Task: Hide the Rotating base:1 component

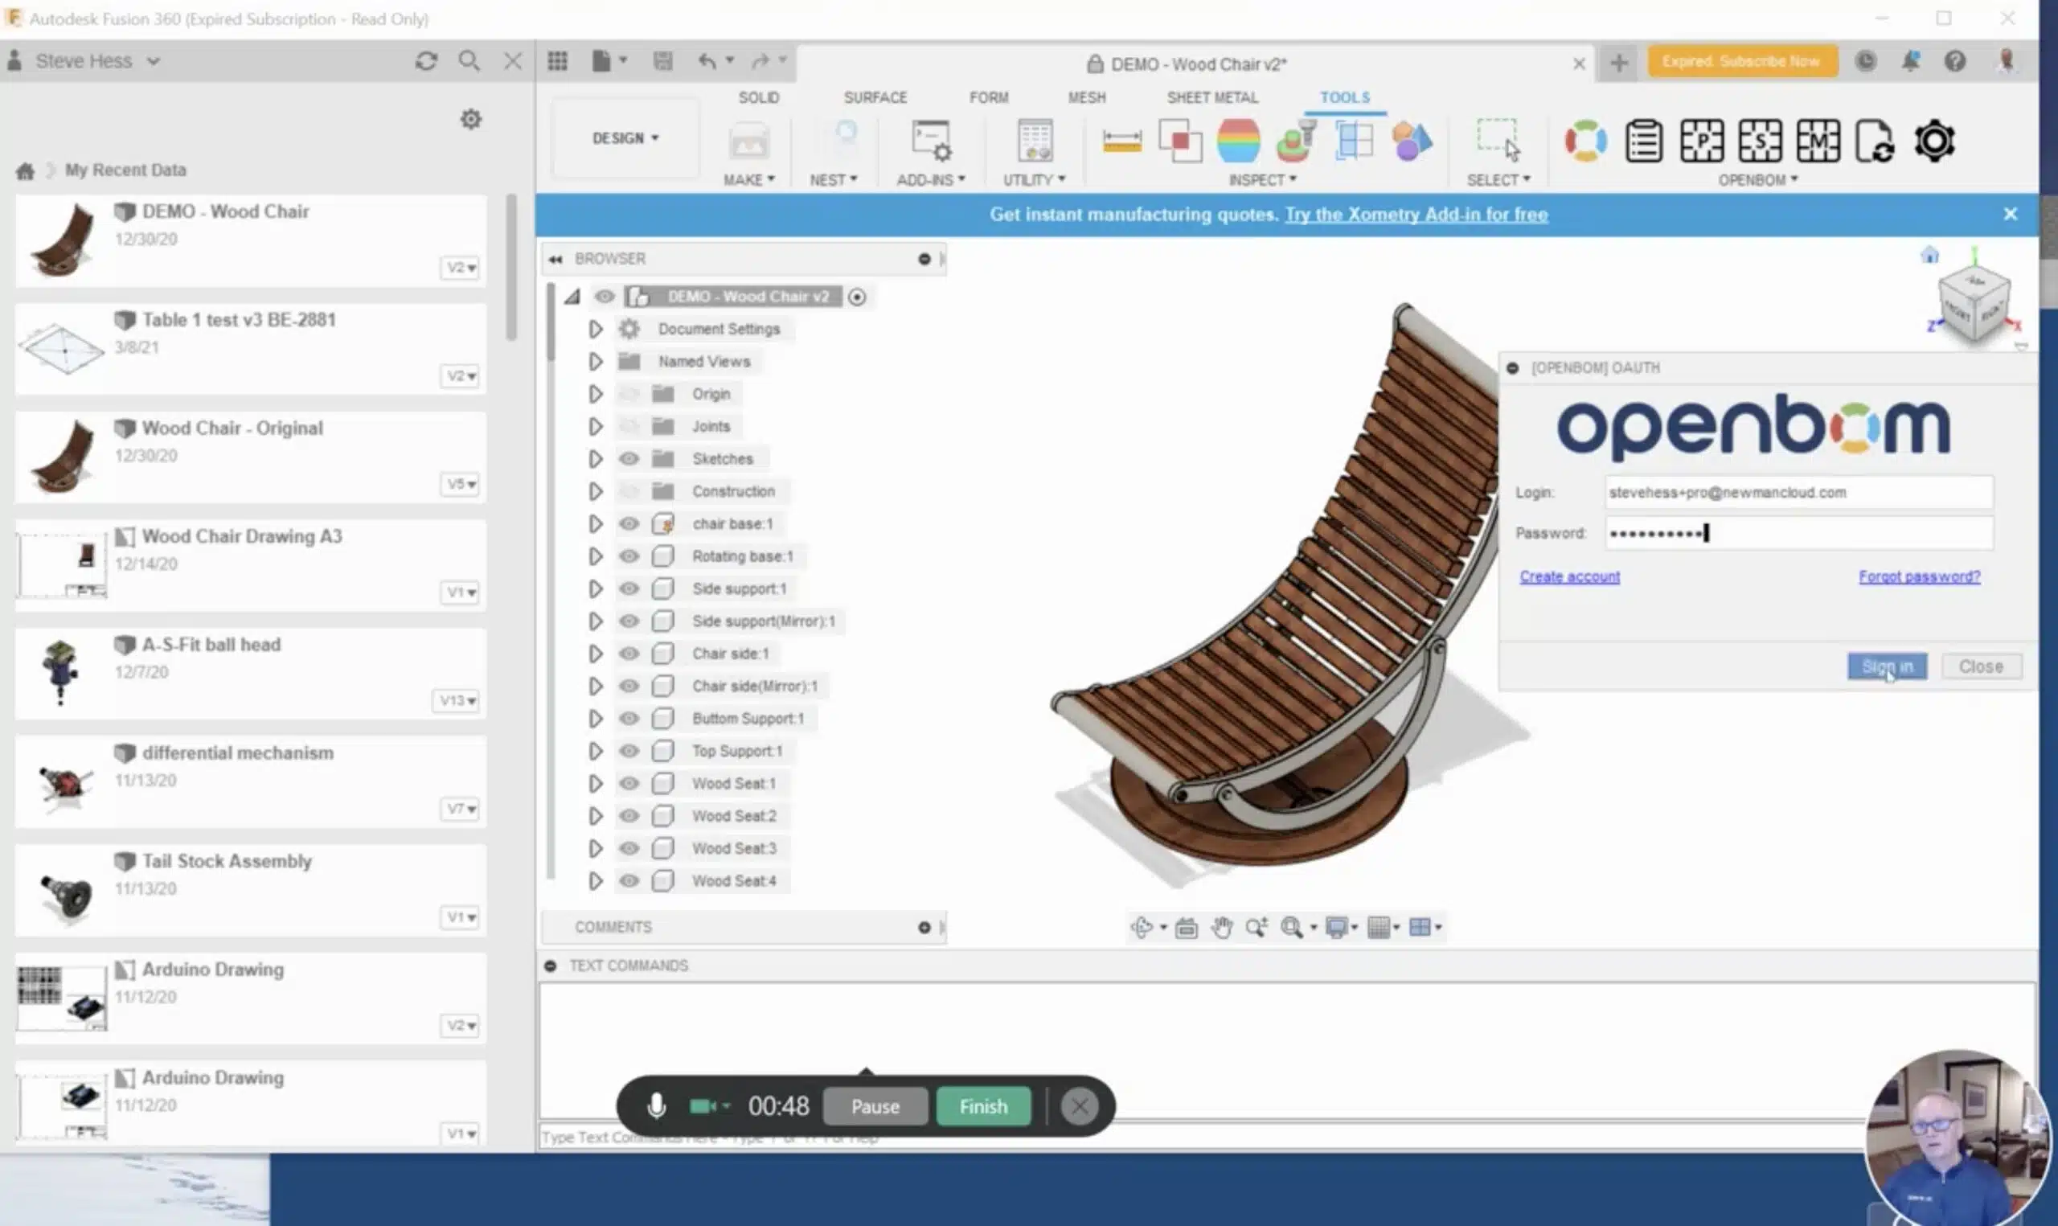Action: click(x=629, y=556)
